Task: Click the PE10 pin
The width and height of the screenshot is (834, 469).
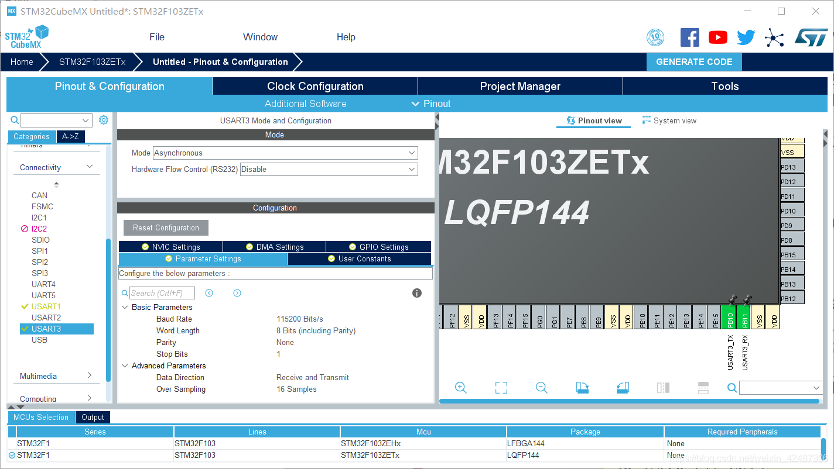Action: coord(641,317)
